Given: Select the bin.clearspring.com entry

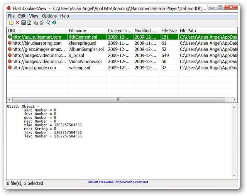Looking at the screenshot, I should (x=36, y=43).
